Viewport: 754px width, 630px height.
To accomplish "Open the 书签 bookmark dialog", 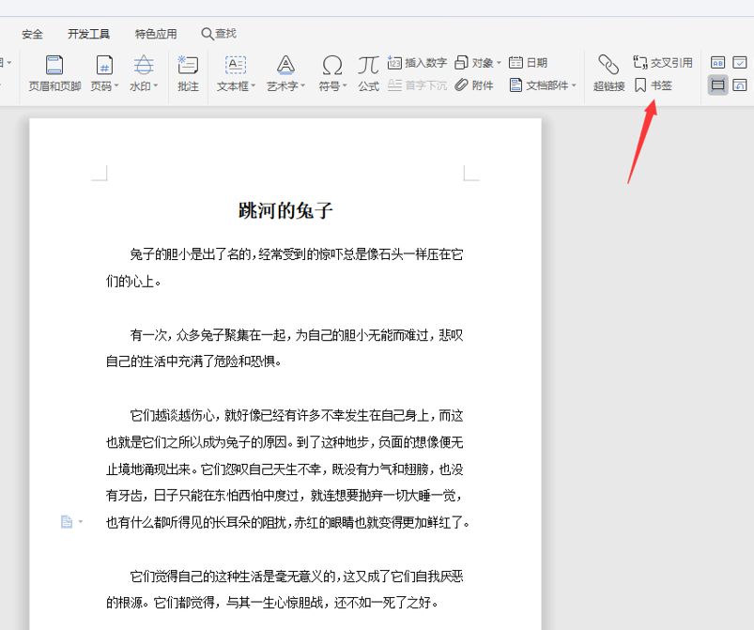I will (x=653, y=85).
